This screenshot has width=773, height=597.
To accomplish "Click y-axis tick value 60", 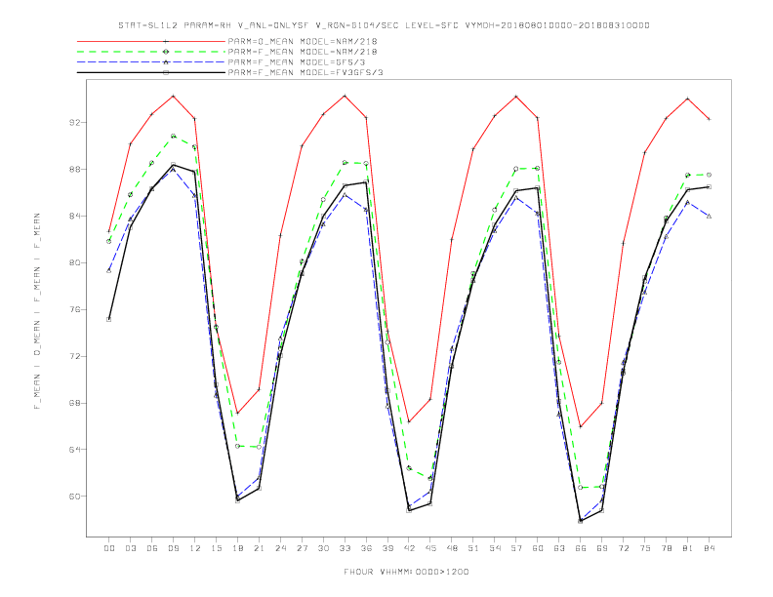I will click(x=75, y=496).
